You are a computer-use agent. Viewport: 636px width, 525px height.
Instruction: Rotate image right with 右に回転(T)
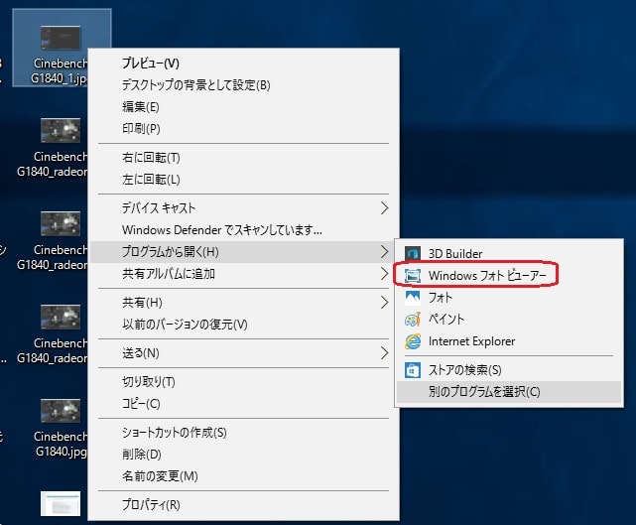(x=243, y=158)
